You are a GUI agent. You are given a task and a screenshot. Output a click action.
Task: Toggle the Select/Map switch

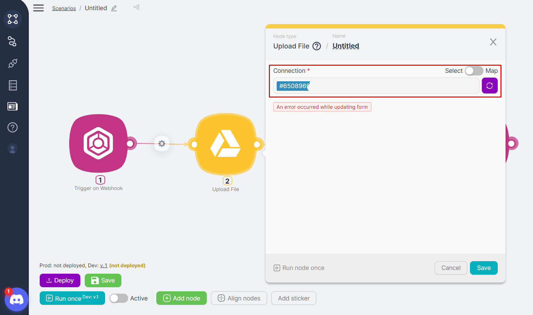(474, 71)
